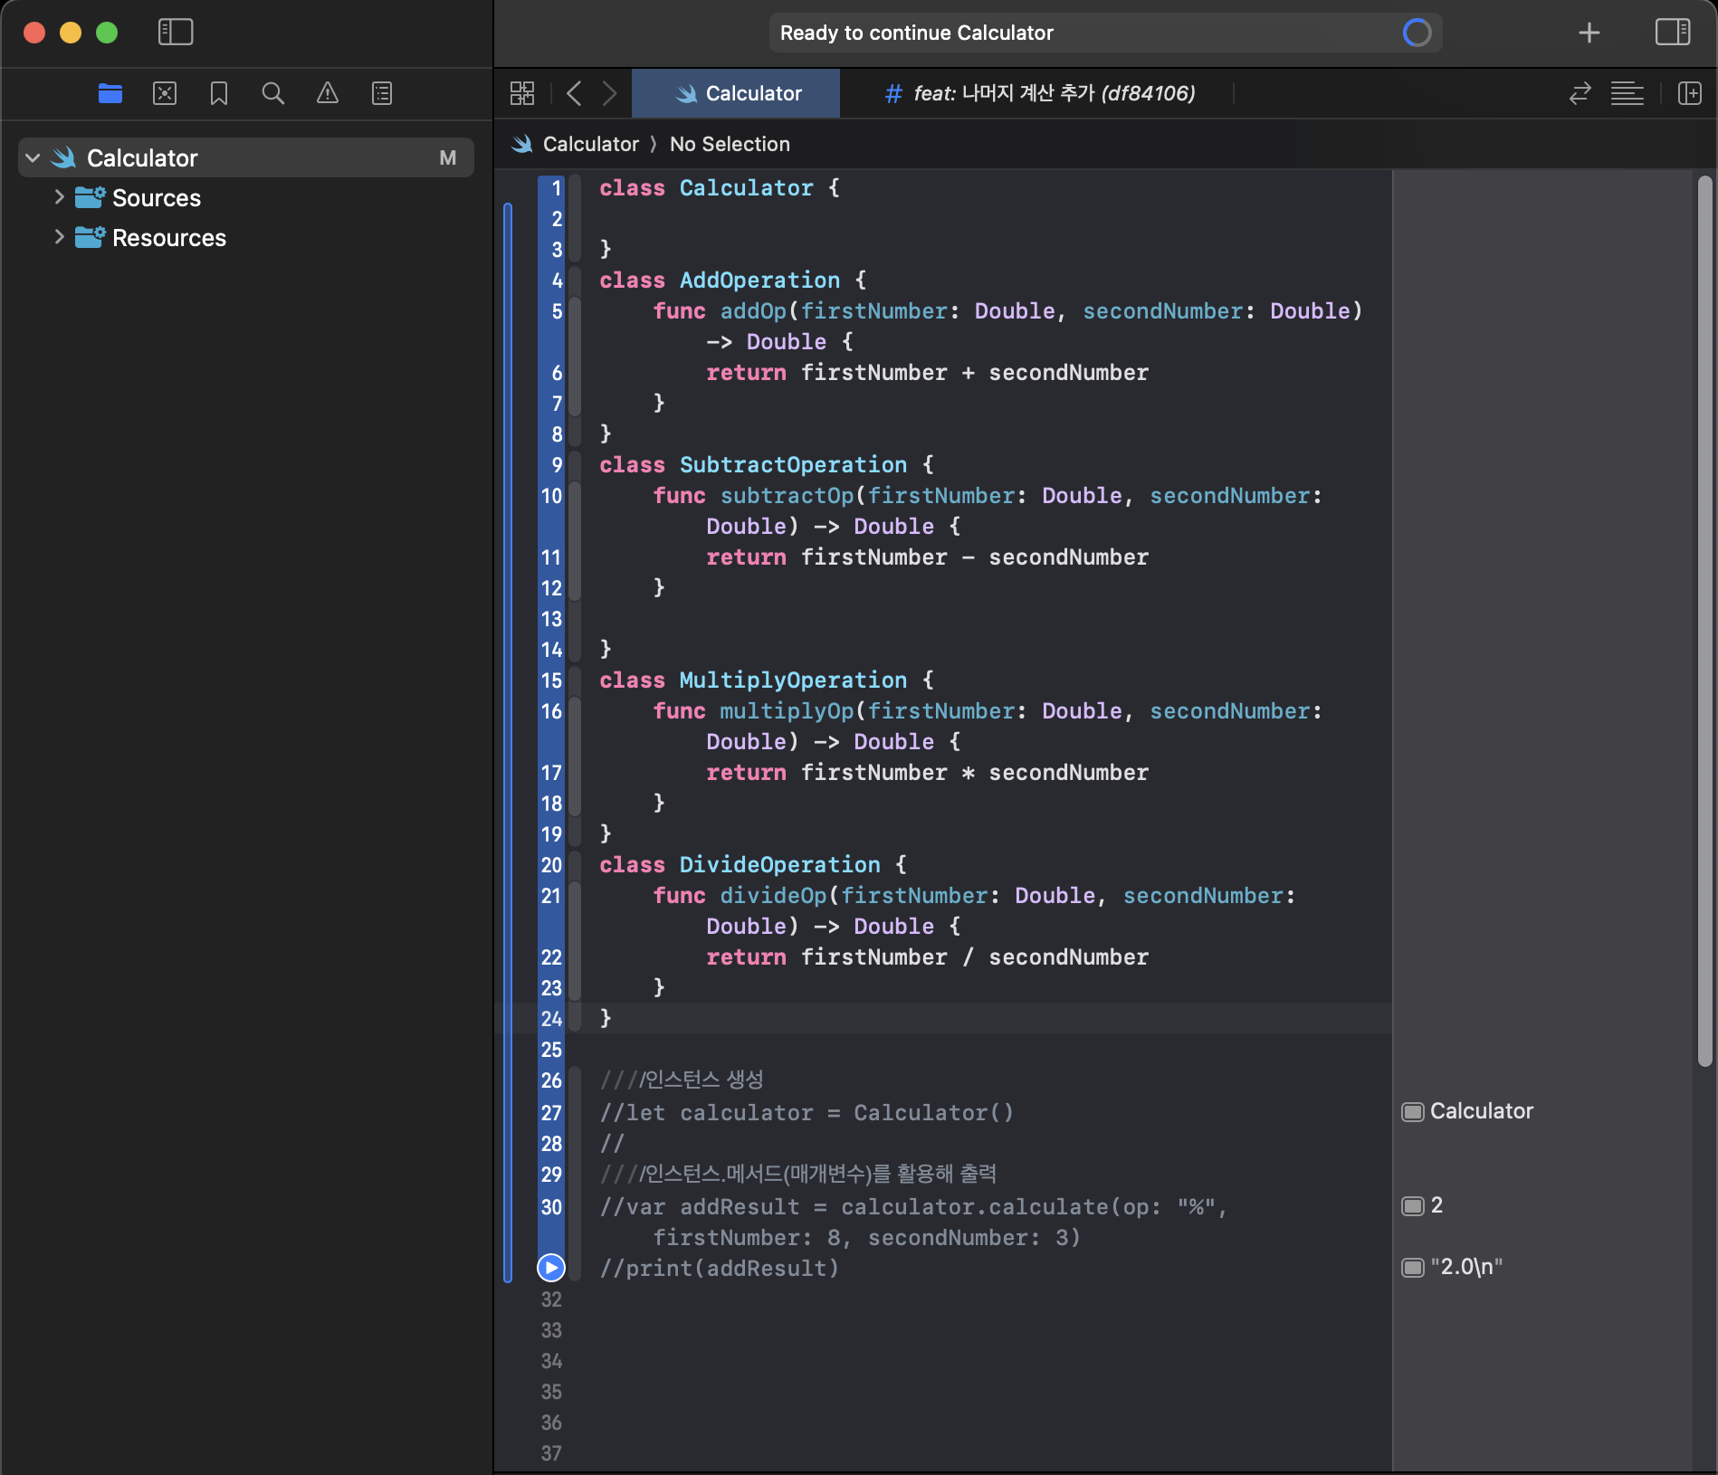Open the Source Control navigator icon
The image size is (1718, 1475).
165,93
